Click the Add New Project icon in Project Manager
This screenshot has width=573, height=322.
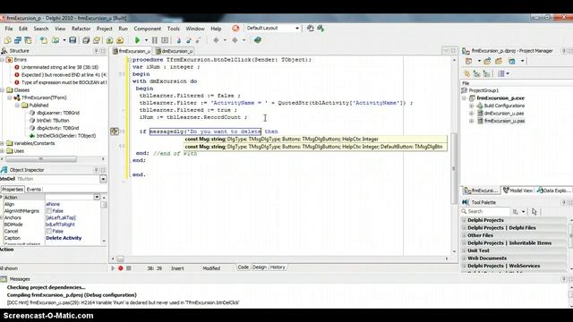pyautogui.click(x=487, y=62)
